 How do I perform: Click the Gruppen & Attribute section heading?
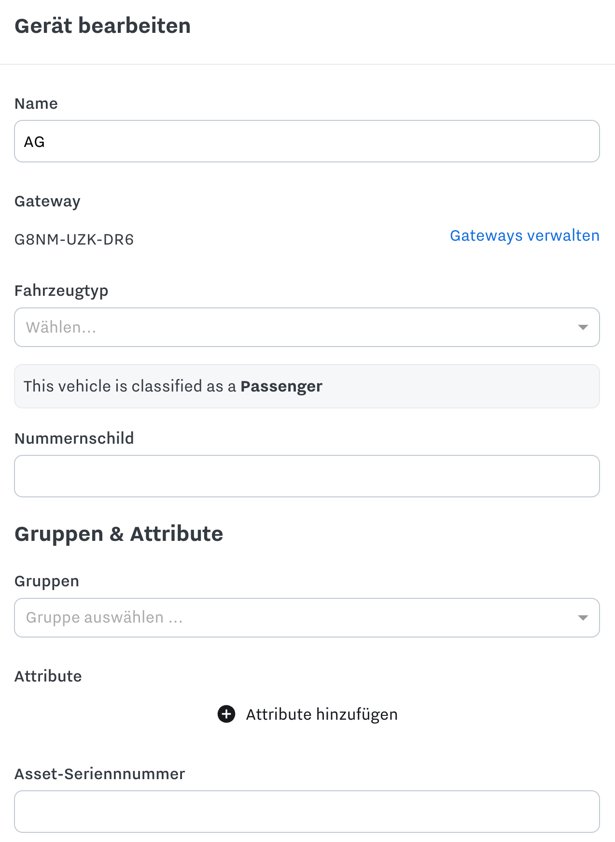coord(119,534)
